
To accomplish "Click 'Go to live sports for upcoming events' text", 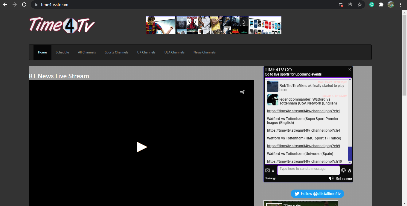I will point(293,74).
